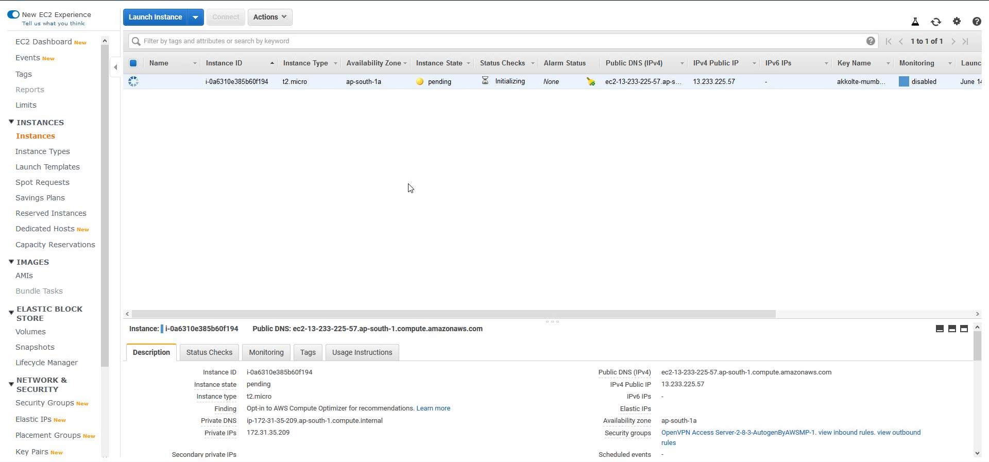
Task: Switch to the Description tab
Action: click(151, 352)
